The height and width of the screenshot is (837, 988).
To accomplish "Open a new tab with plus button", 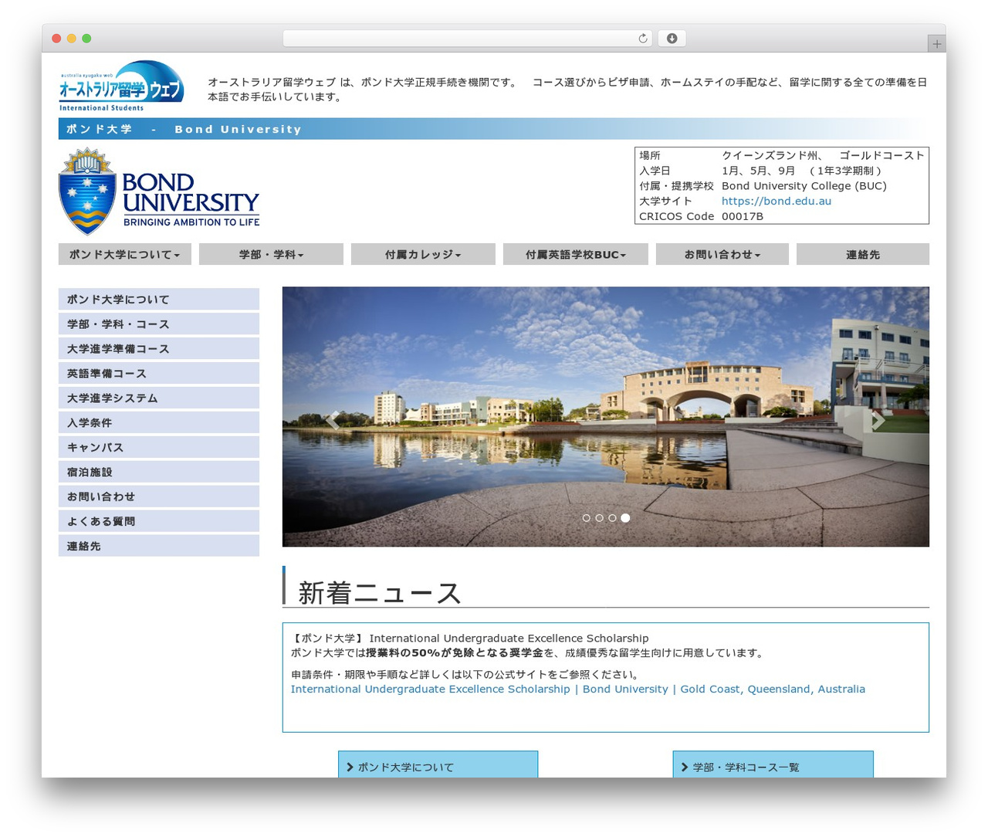I will [937, 44].
